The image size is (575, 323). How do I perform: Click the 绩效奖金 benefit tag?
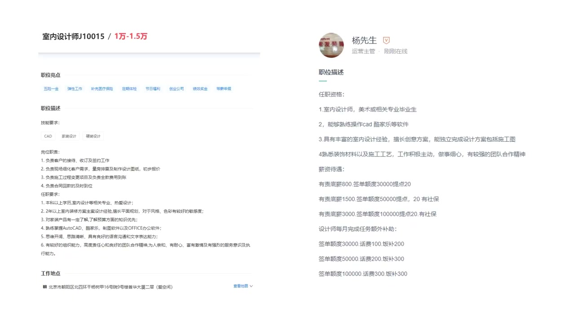[200, 89]
